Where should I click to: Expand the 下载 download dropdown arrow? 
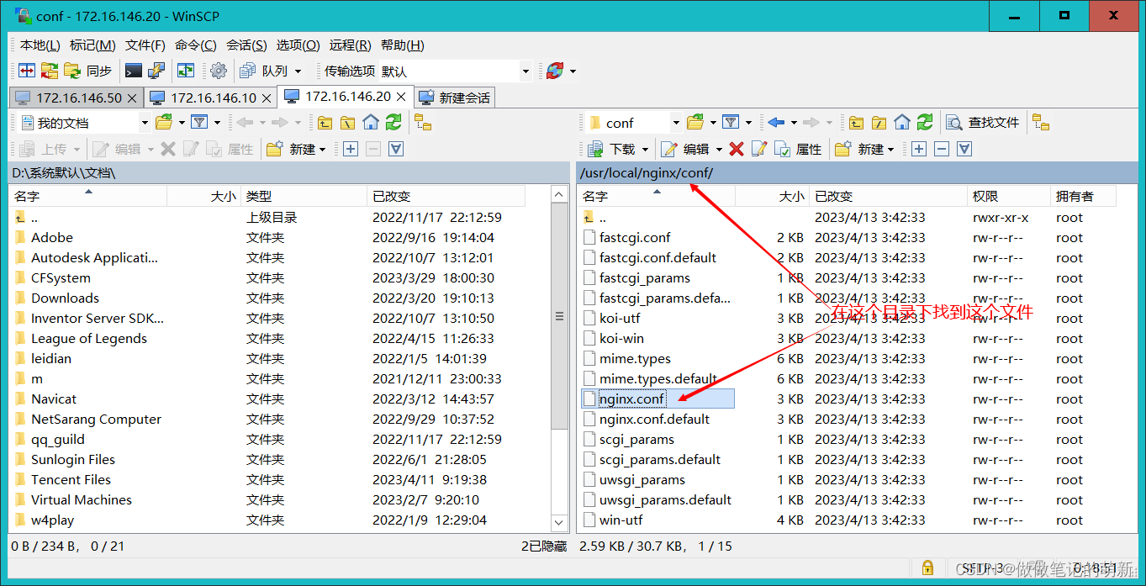click(645, 149)
